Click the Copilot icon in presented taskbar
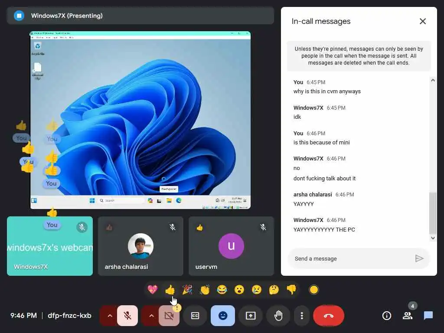The image size is (444, 333). (150, 200)
